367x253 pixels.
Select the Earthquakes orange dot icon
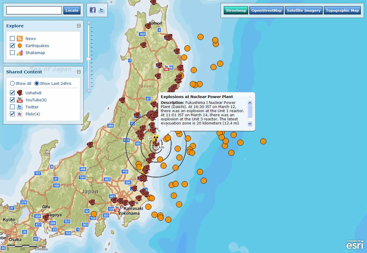click(x=20, y=45)
